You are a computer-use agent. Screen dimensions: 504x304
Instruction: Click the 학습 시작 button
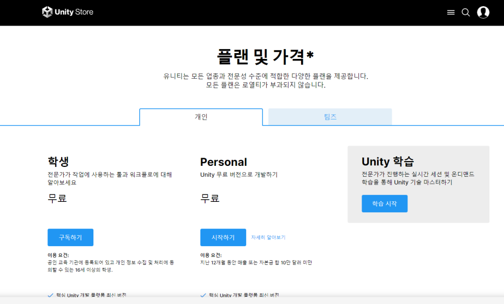click(x=385, y=204)
